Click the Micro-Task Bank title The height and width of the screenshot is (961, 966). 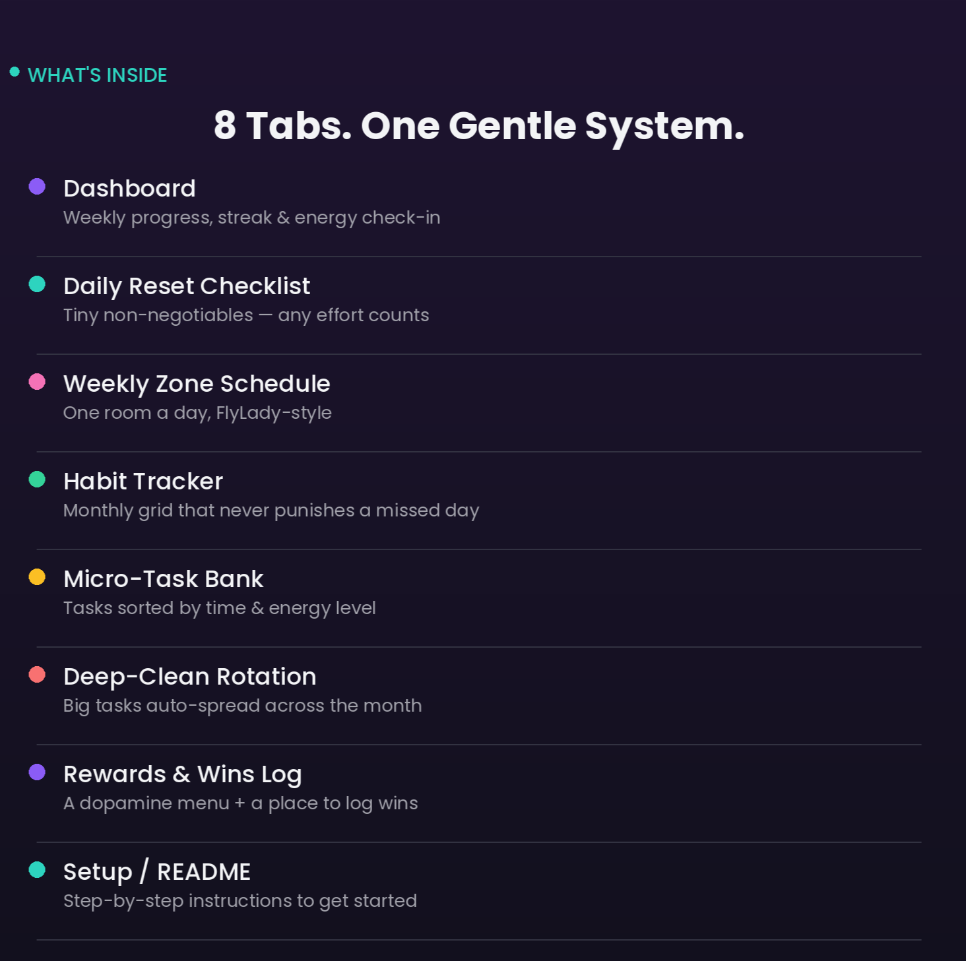click(x=163, y=579)
